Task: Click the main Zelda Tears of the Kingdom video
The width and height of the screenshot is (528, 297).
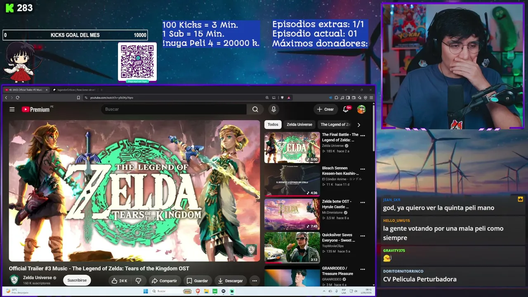Action: pyautogui.click(x=134, y=191)
